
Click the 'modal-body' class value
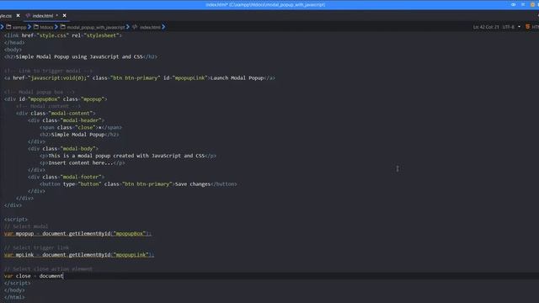click(77, 149)
